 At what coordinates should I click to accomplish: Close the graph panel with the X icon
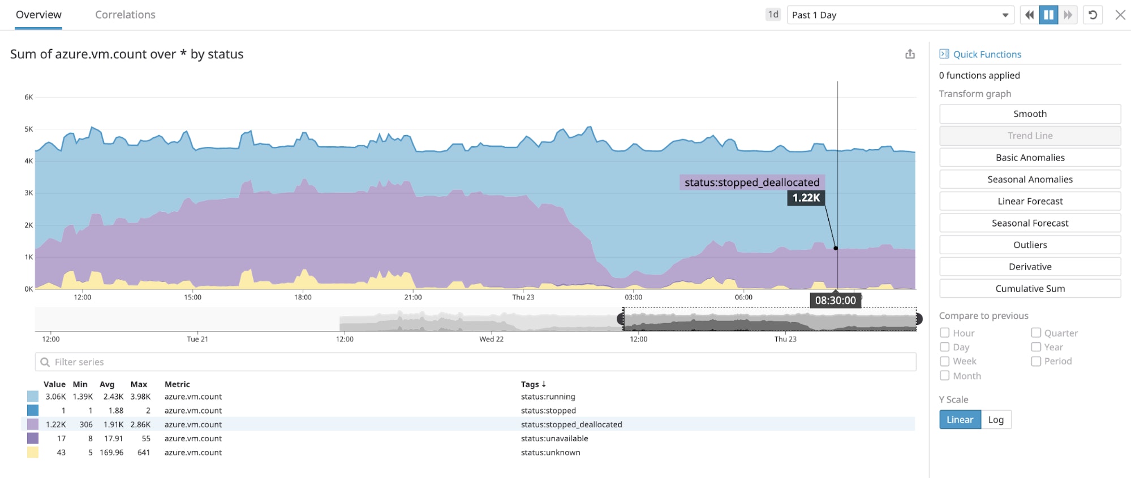pos(1120,15)
